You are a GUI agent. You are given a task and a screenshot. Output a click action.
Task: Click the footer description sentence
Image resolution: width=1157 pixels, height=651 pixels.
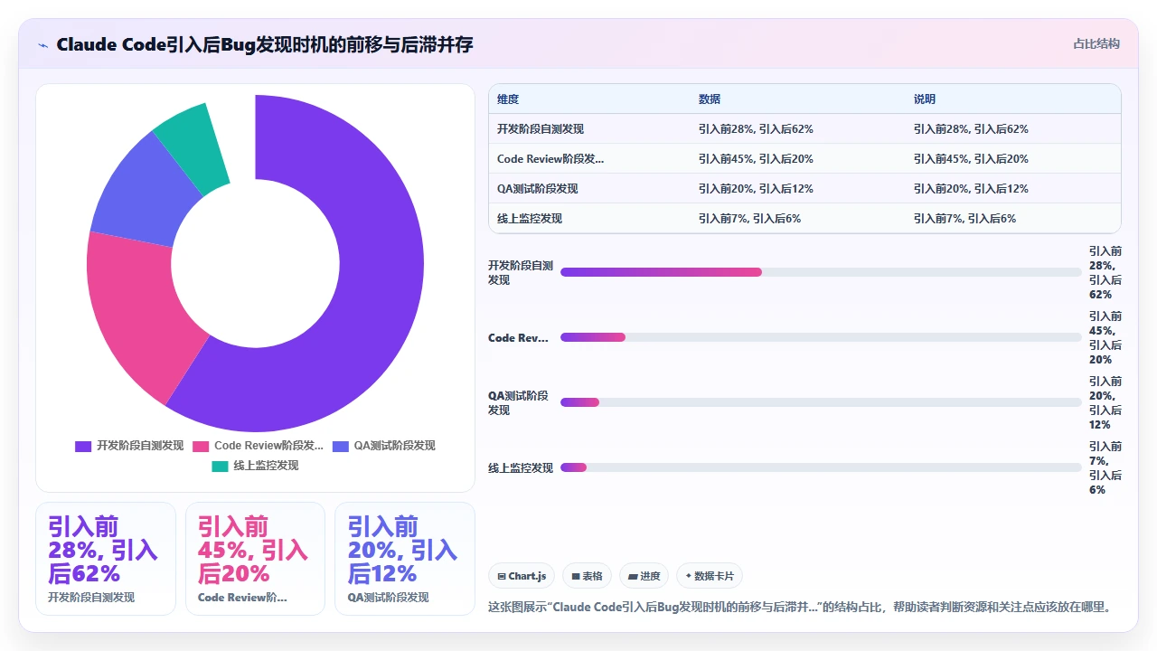[799, 607]
